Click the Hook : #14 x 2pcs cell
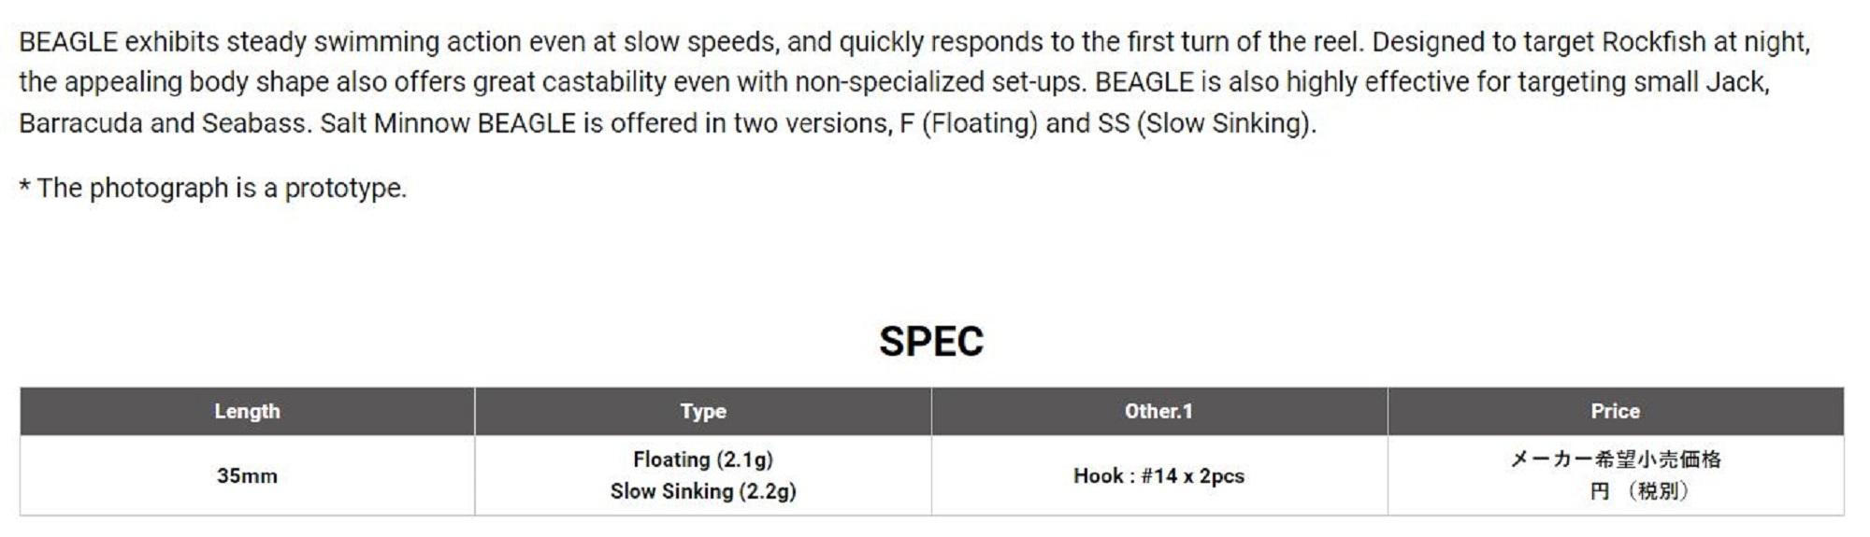Viewport: 1870px width, 537px height. 1158,475
